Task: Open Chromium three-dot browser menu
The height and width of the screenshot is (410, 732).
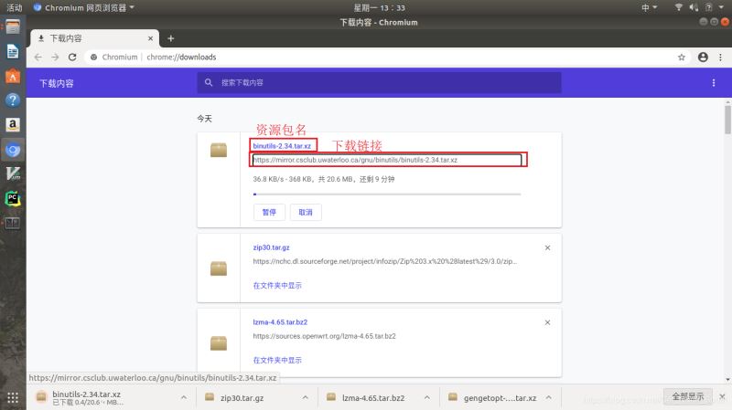Action: coord(720,57)
